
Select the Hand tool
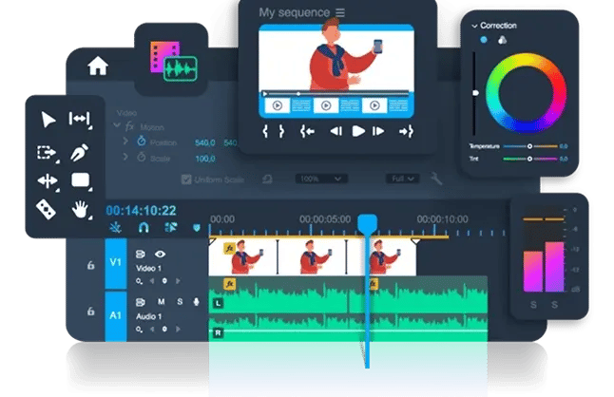[80, 209]
